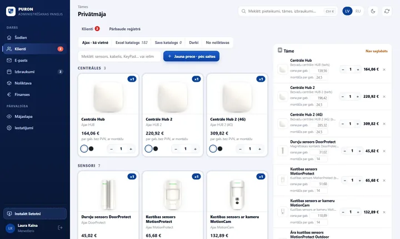Remove Centrāle Hub 2 (4G) from tāme

[384, 124]
